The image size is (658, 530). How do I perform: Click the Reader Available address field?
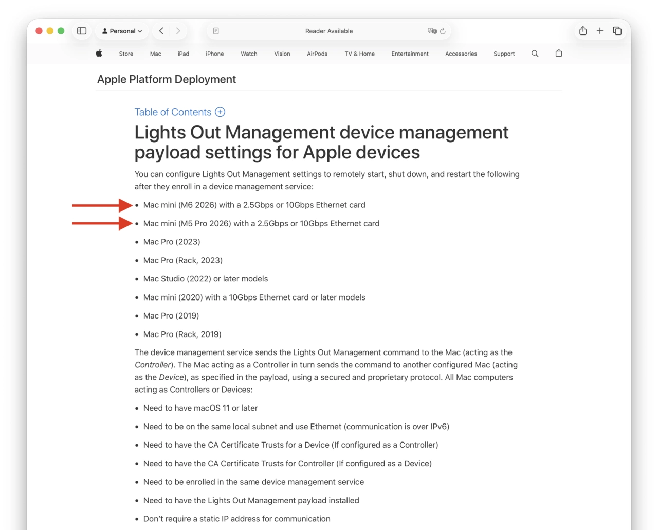point(329,31)
